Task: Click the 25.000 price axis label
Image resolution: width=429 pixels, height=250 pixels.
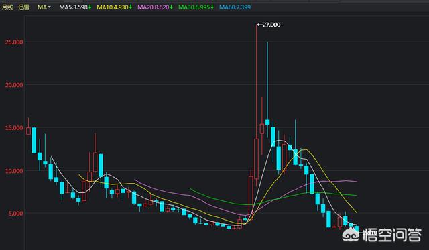Action: pyautogui.click(x=14, y=42)
